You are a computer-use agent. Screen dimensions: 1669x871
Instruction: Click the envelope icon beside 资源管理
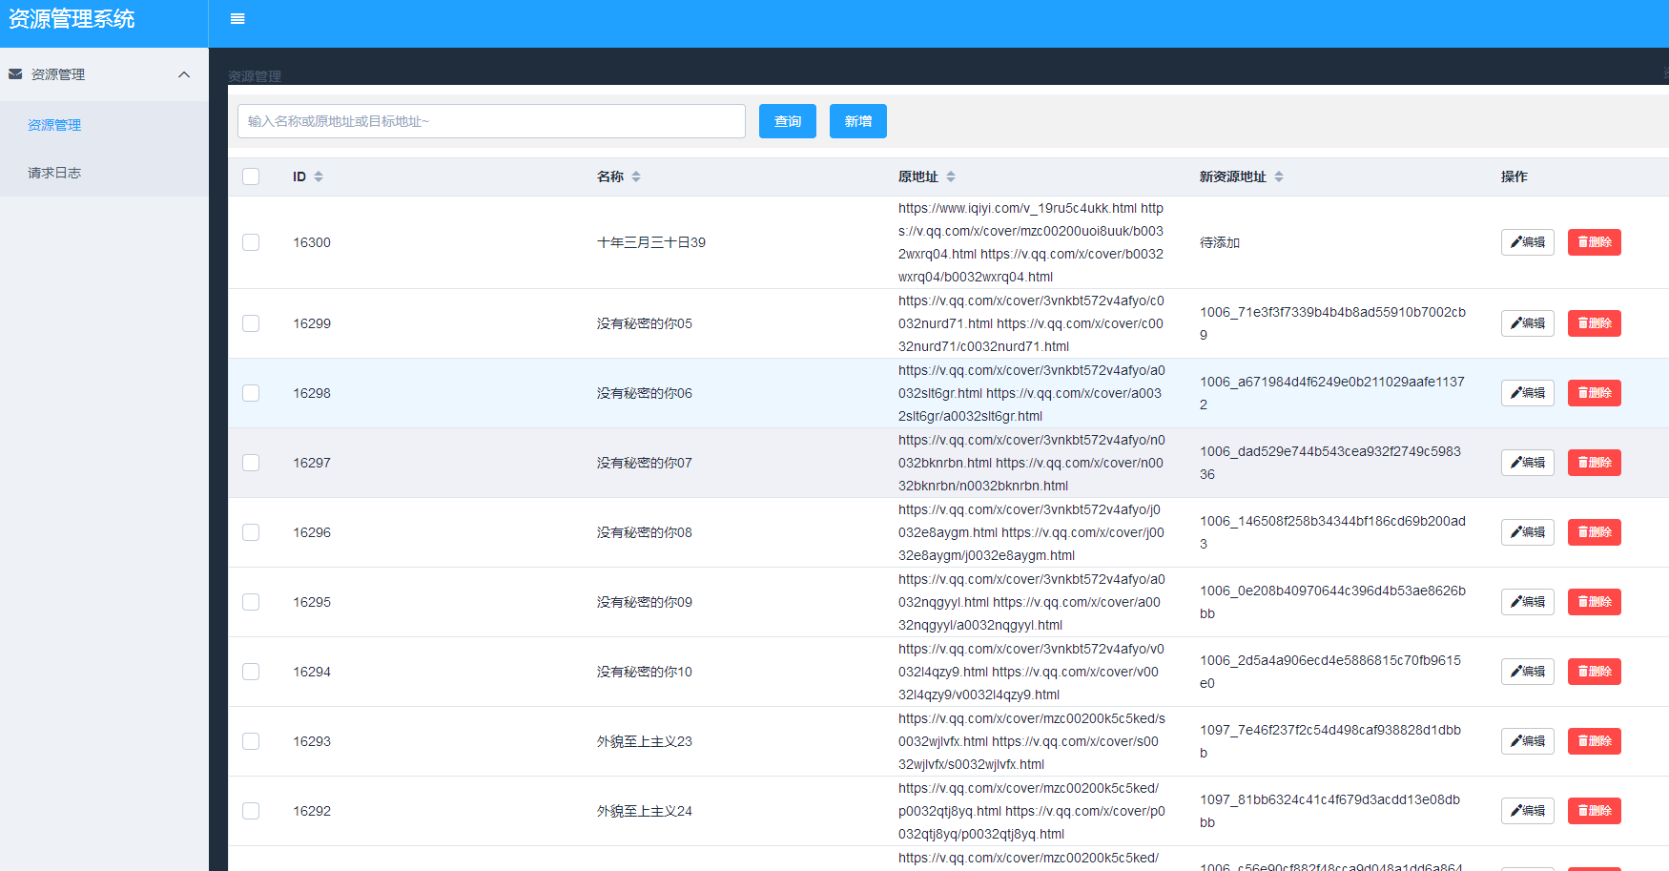(x=15, y=74)
